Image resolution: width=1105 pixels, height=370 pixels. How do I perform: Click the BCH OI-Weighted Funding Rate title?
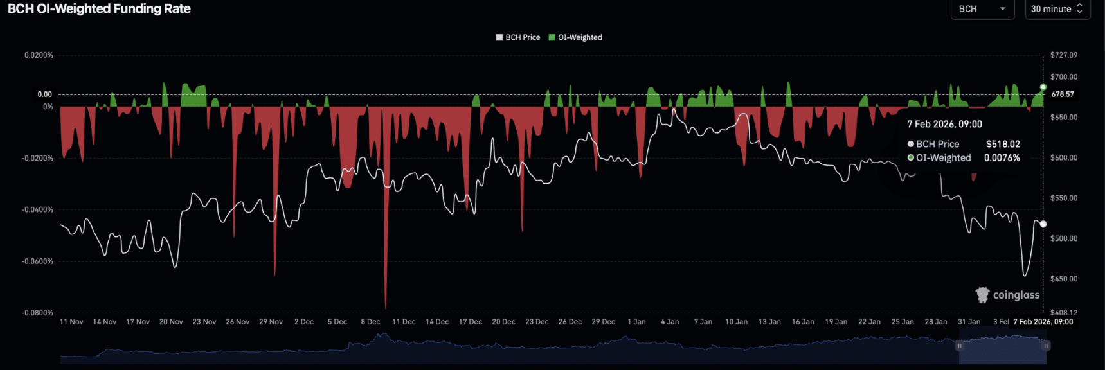(x=99, y=9)
